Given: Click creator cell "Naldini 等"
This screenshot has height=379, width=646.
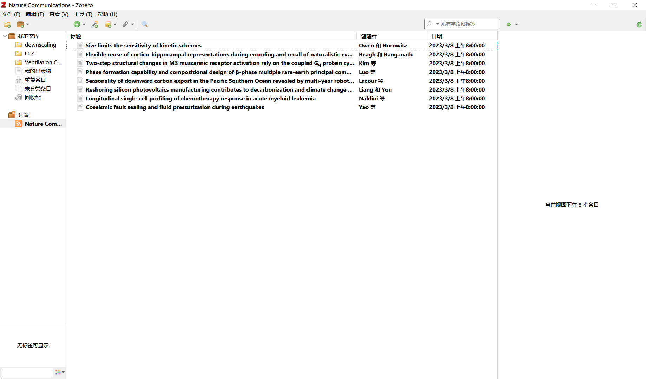Looking at the screenshot, I should pos(371,99).
